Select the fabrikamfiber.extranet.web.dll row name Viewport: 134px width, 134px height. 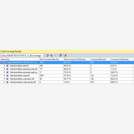pyautogui.click(x=24, y=69)
